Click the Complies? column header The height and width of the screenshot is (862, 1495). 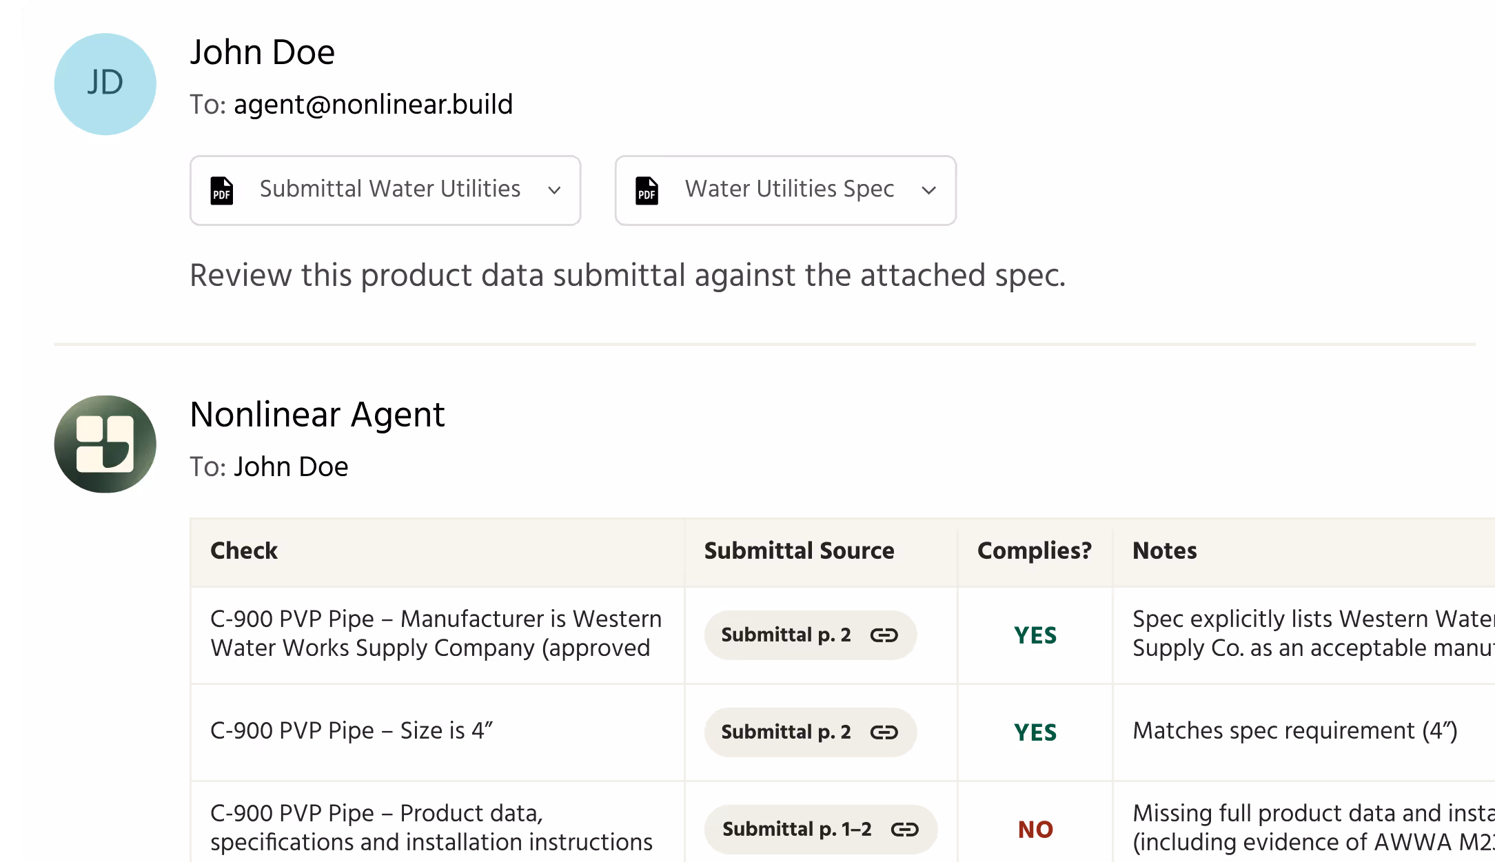(x=1034, y=551)
